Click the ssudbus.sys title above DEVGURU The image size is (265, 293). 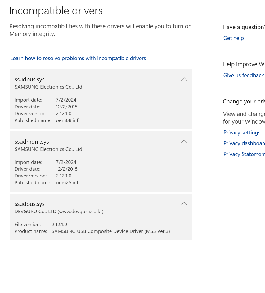coord(29,204)
